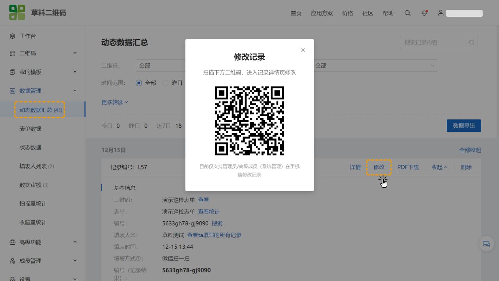Open 帮助 in top navigation

tap(388, 13)
